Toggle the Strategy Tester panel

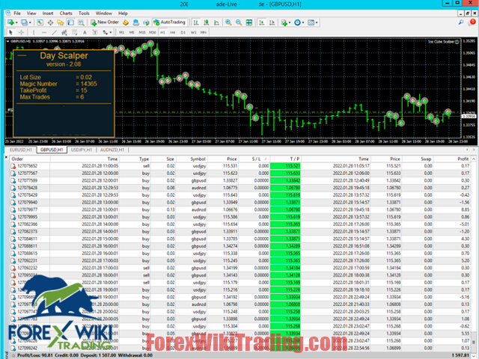pos(81,22)
